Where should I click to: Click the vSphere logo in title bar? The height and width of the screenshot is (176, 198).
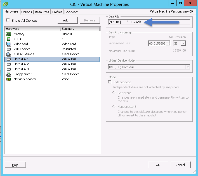pos(6,4)
